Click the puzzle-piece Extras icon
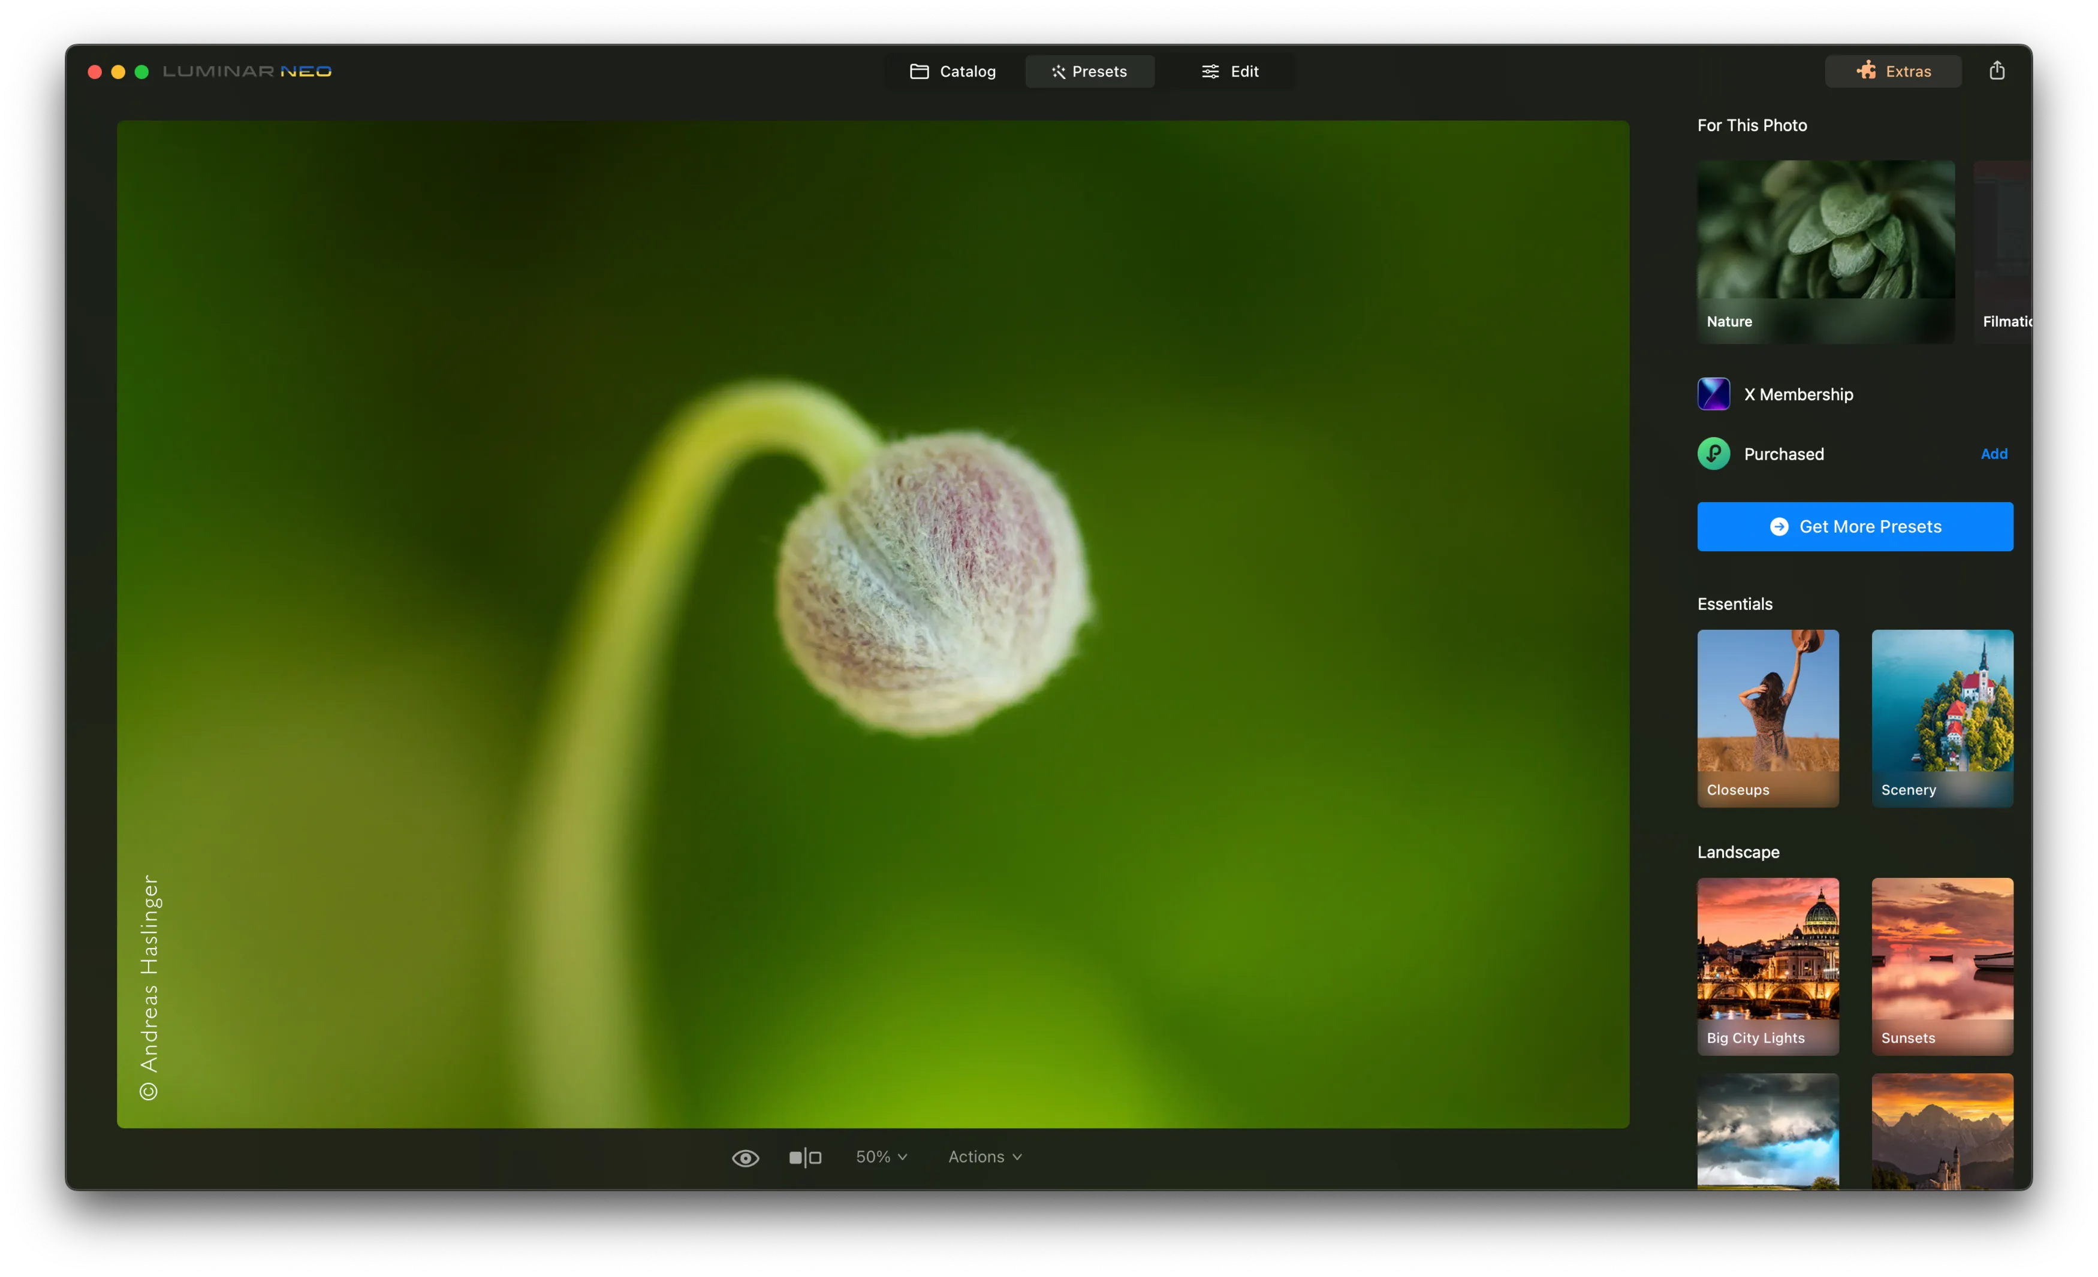 (x=1865, y=71)
